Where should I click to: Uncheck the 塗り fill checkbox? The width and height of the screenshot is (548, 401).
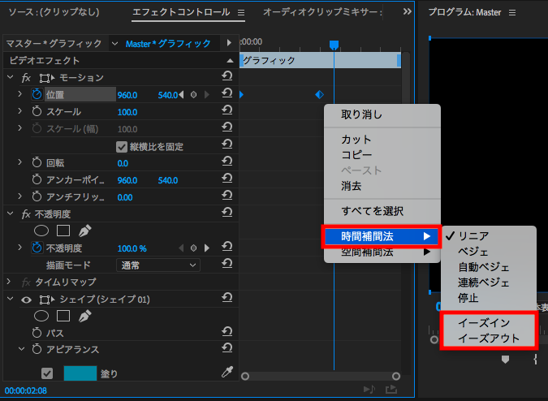[47, 373]
